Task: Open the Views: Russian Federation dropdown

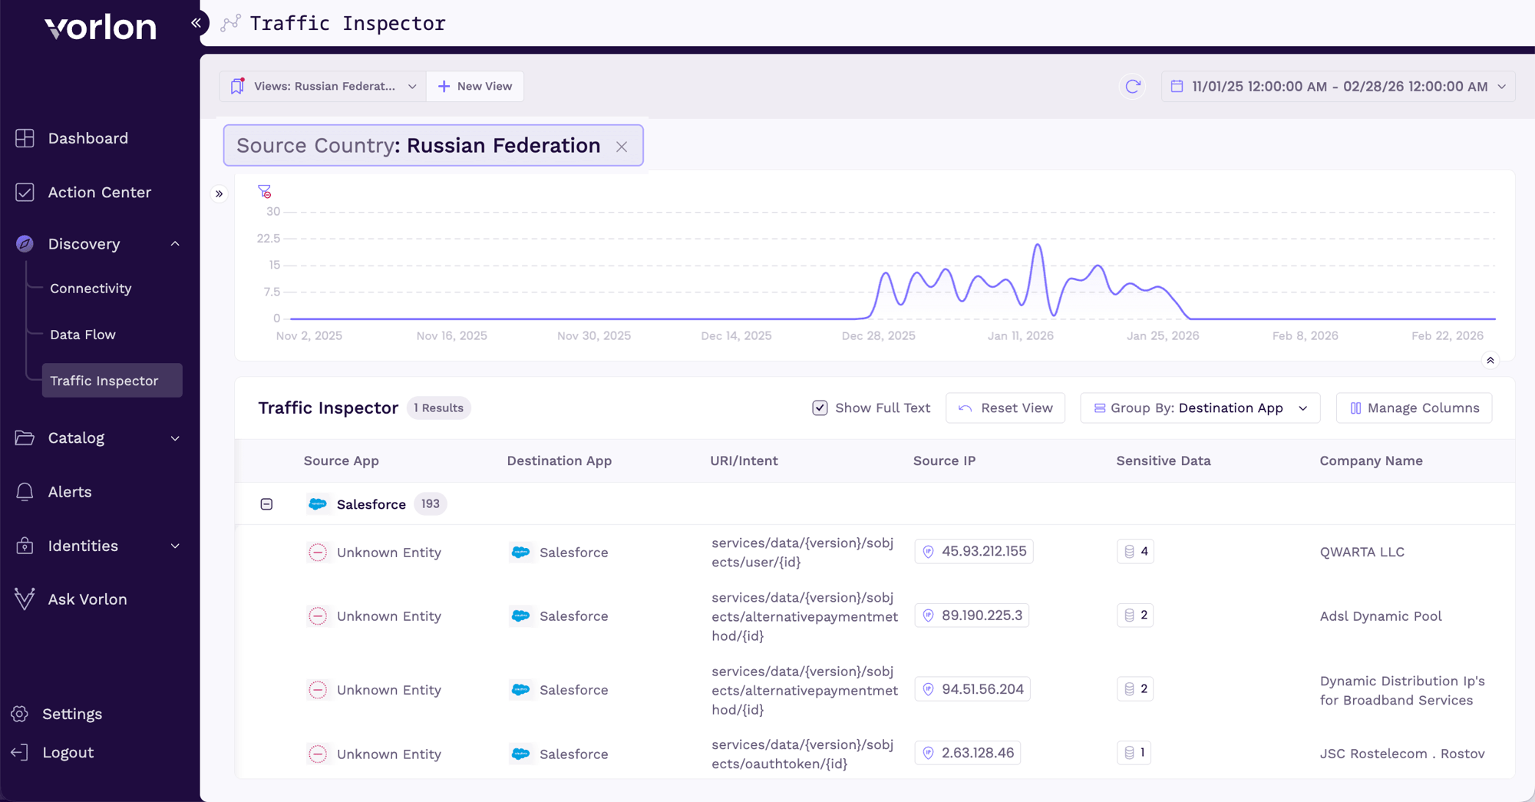Action: pos(323,87)
